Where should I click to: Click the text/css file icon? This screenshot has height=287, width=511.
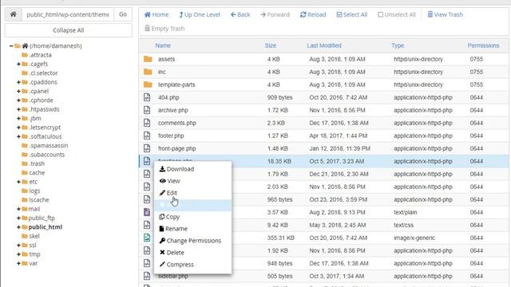click(147, 225)
